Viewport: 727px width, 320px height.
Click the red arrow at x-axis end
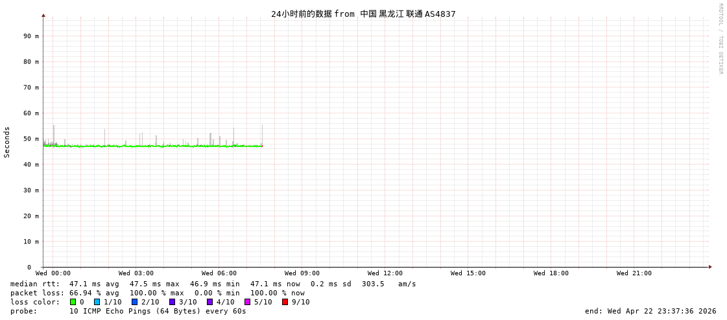pos(710,267)
